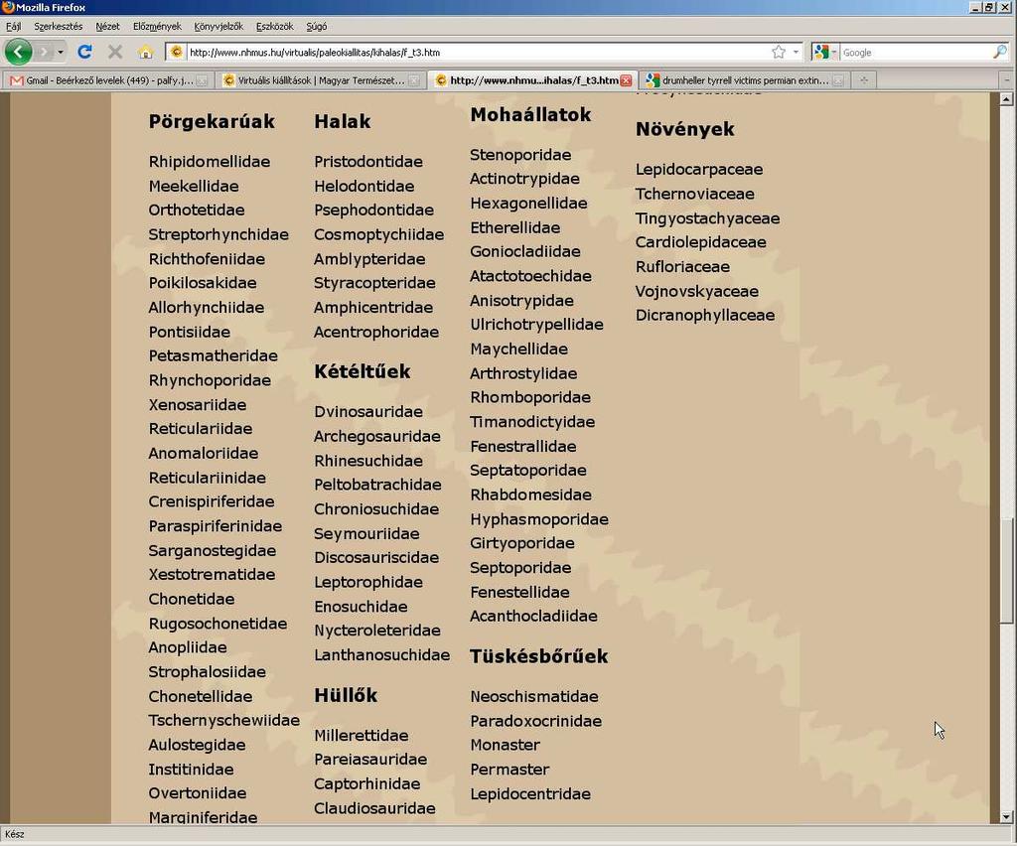
Task: Click the site favicon in the address bar
Action: coord(176,52)
